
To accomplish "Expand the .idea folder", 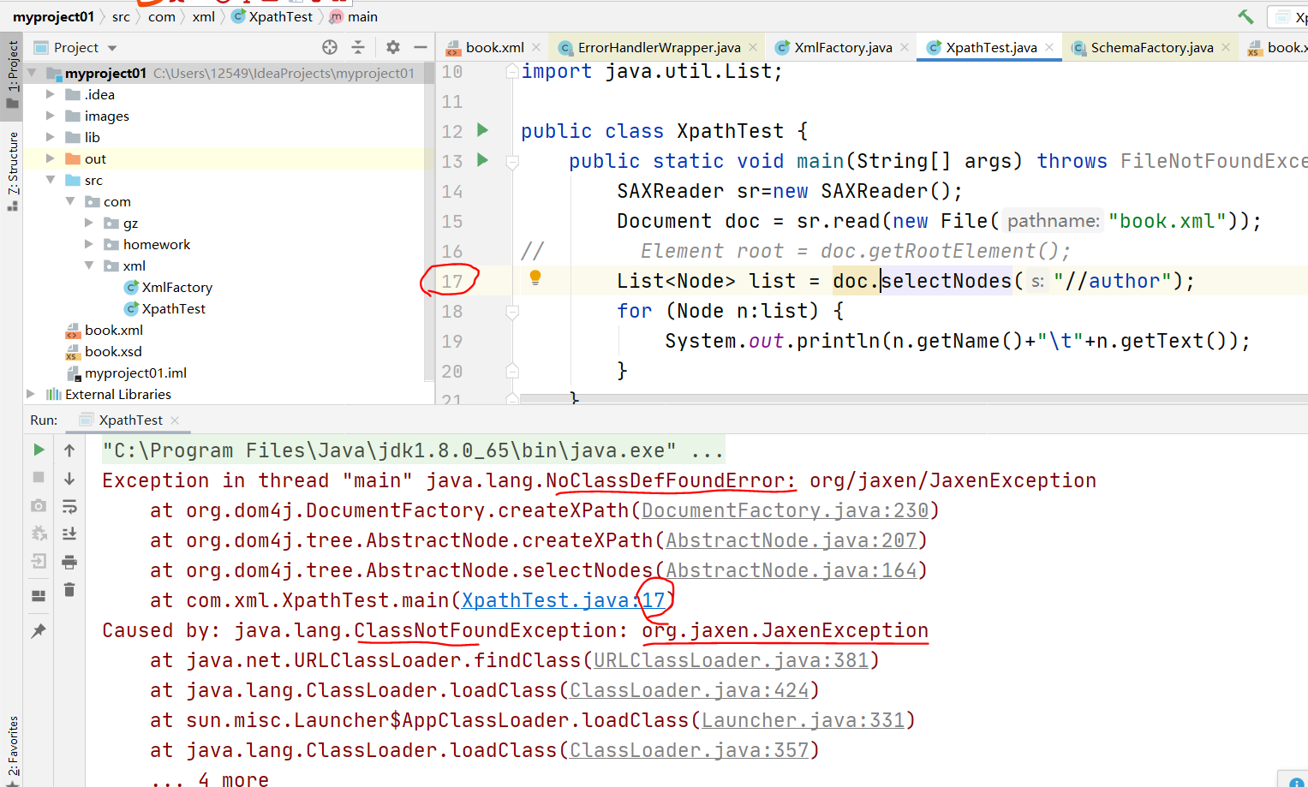I will pos(51,94).
